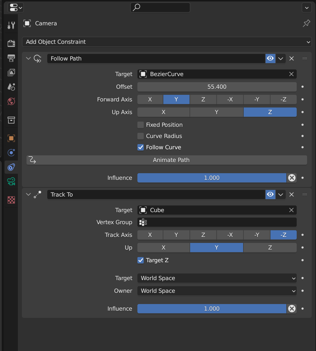Open the Physics properties tab

11,152
